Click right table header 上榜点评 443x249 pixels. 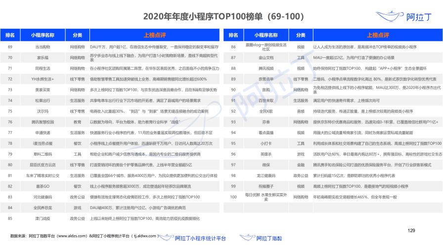pos(378,35)
